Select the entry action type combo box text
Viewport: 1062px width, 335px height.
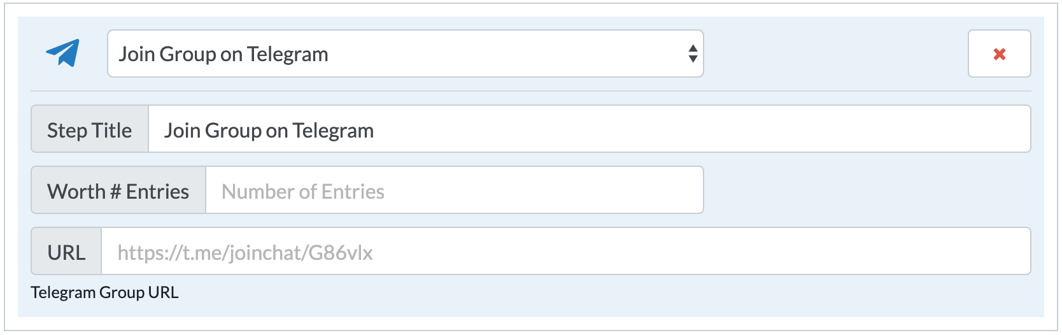point(223,54)
